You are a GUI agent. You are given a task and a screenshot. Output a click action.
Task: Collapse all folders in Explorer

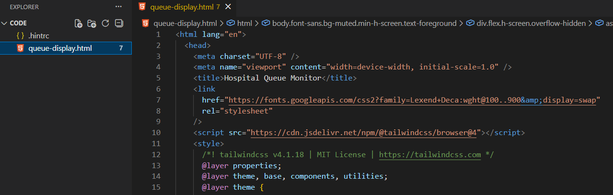119,23
